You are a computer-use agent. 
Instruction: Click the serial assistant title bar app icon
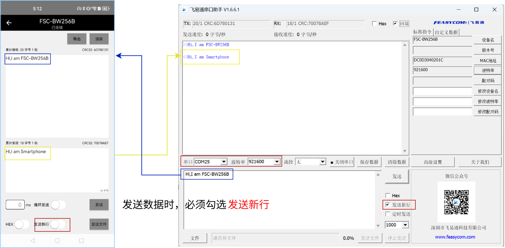tap(185, 9)
